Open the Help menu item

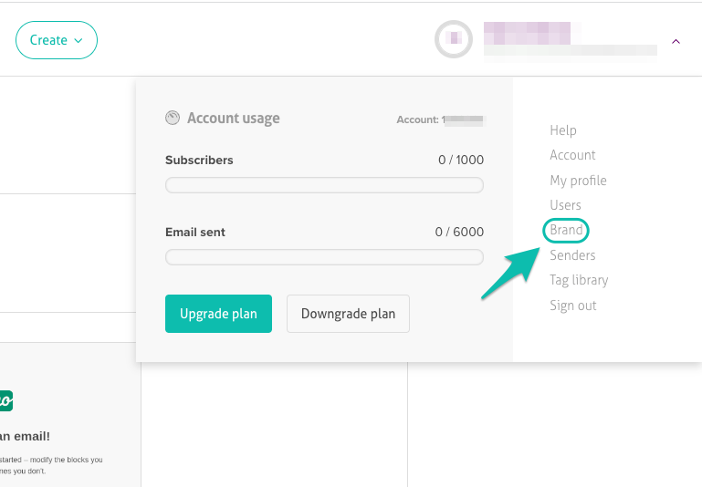click(563, 130)
